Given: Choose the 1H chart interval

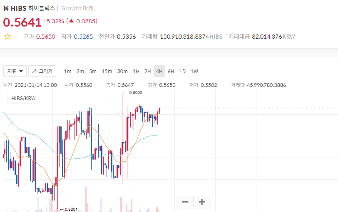Looking at the screenshot, I should click(136, 71).
